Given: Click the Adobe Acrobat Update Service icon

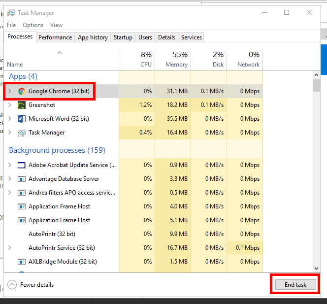Looking at the screenshot, I should 22,165.
